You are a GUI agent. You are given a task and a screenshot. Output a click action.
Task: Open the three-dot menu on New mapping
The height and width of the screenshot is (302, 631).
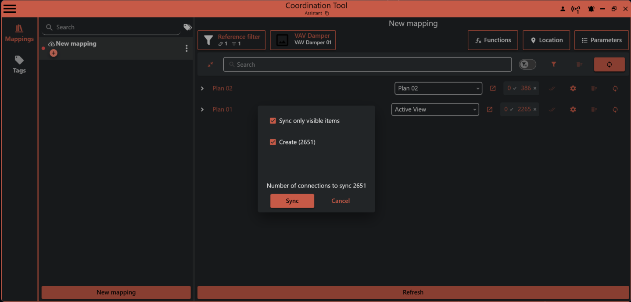click(x=186, y=48)
